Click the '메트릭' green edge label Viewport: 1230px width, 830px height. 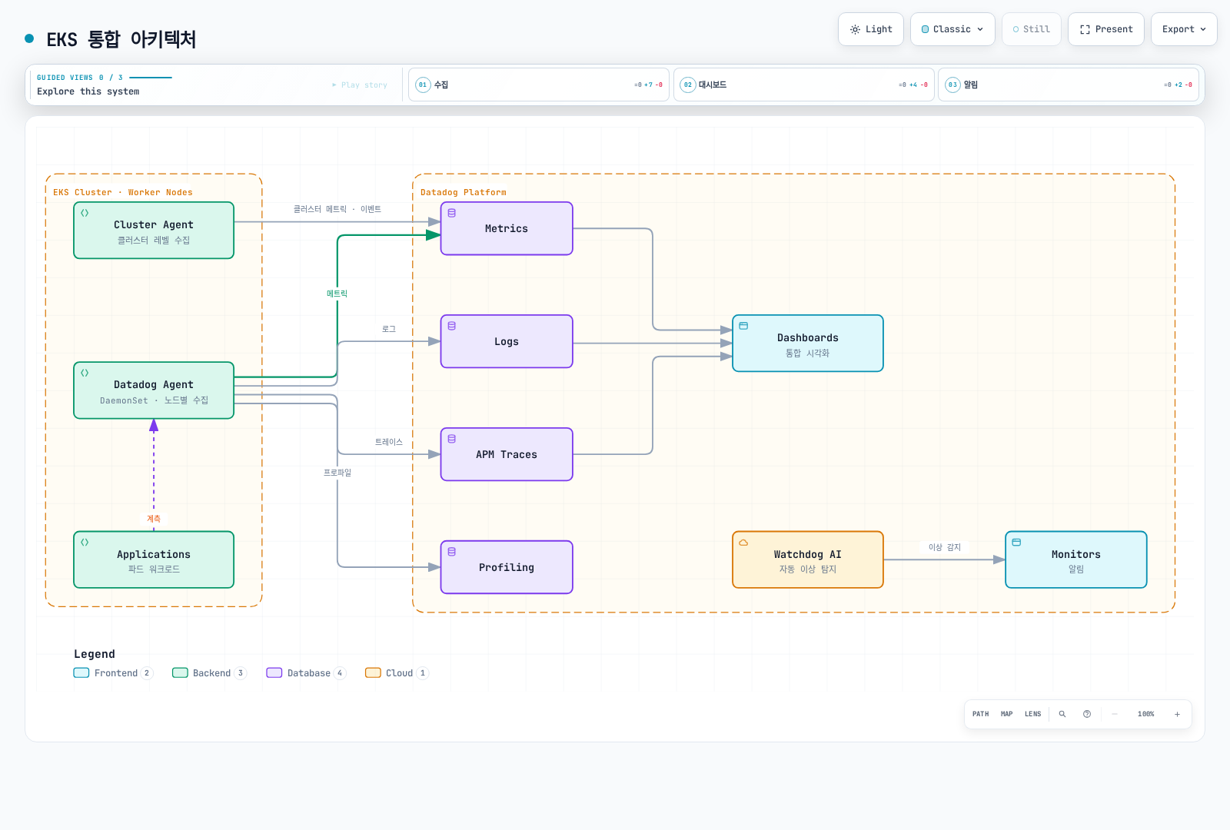tap(337, 294)
